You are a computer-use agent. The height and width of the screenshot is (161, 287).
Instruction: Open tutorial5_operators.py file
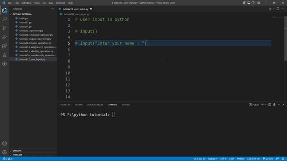tap(31, 31)
